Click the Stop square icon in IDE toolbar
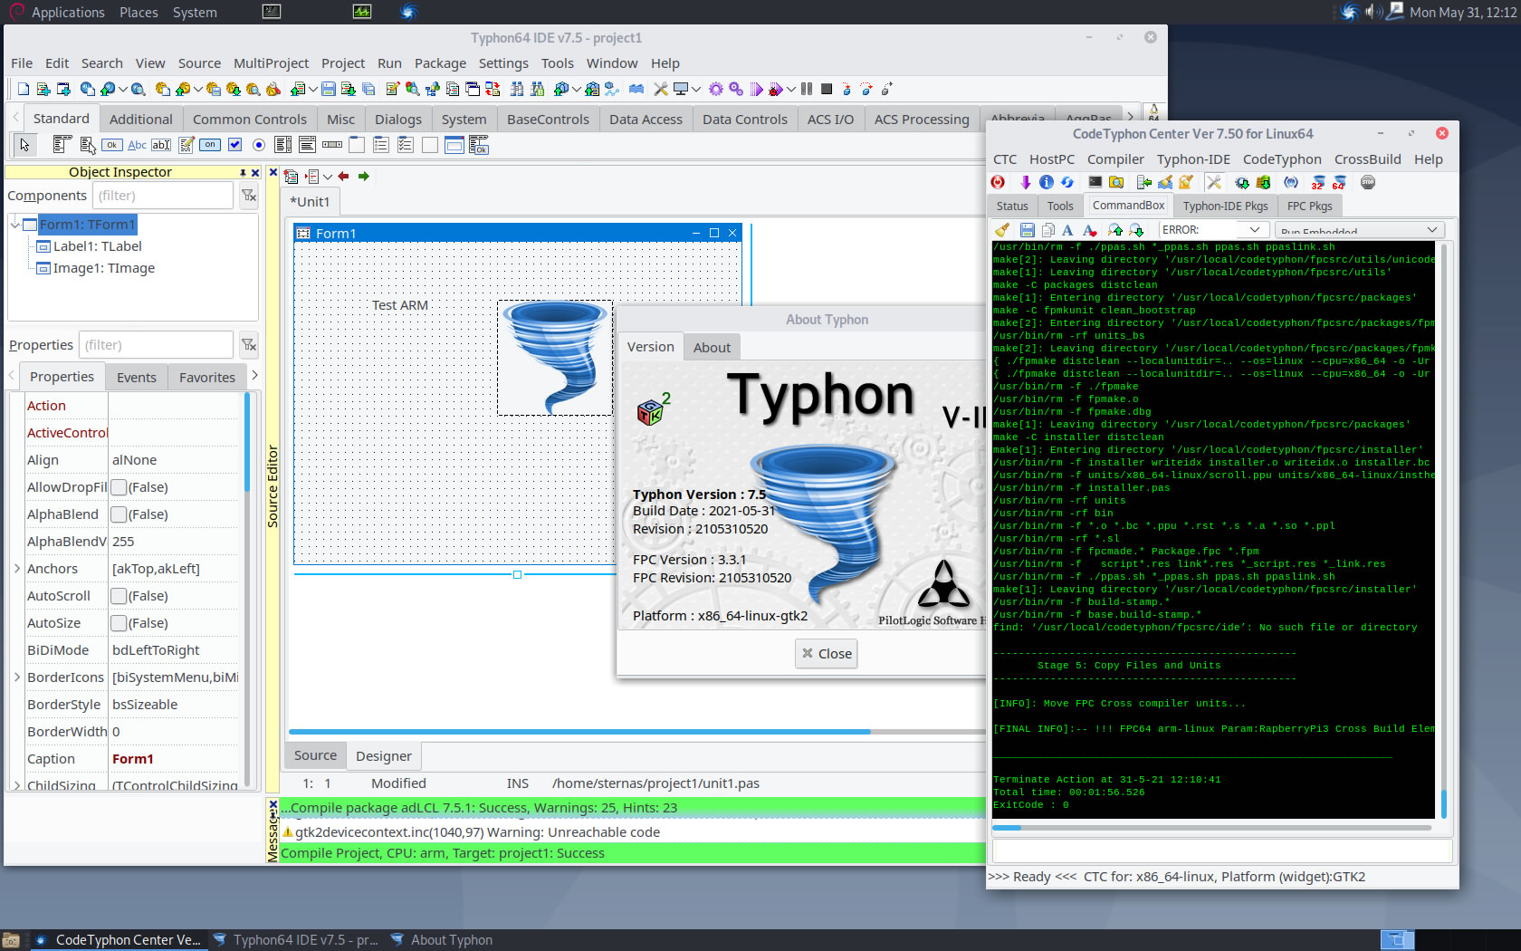1521x951 pixels. [x=826, y=89]
